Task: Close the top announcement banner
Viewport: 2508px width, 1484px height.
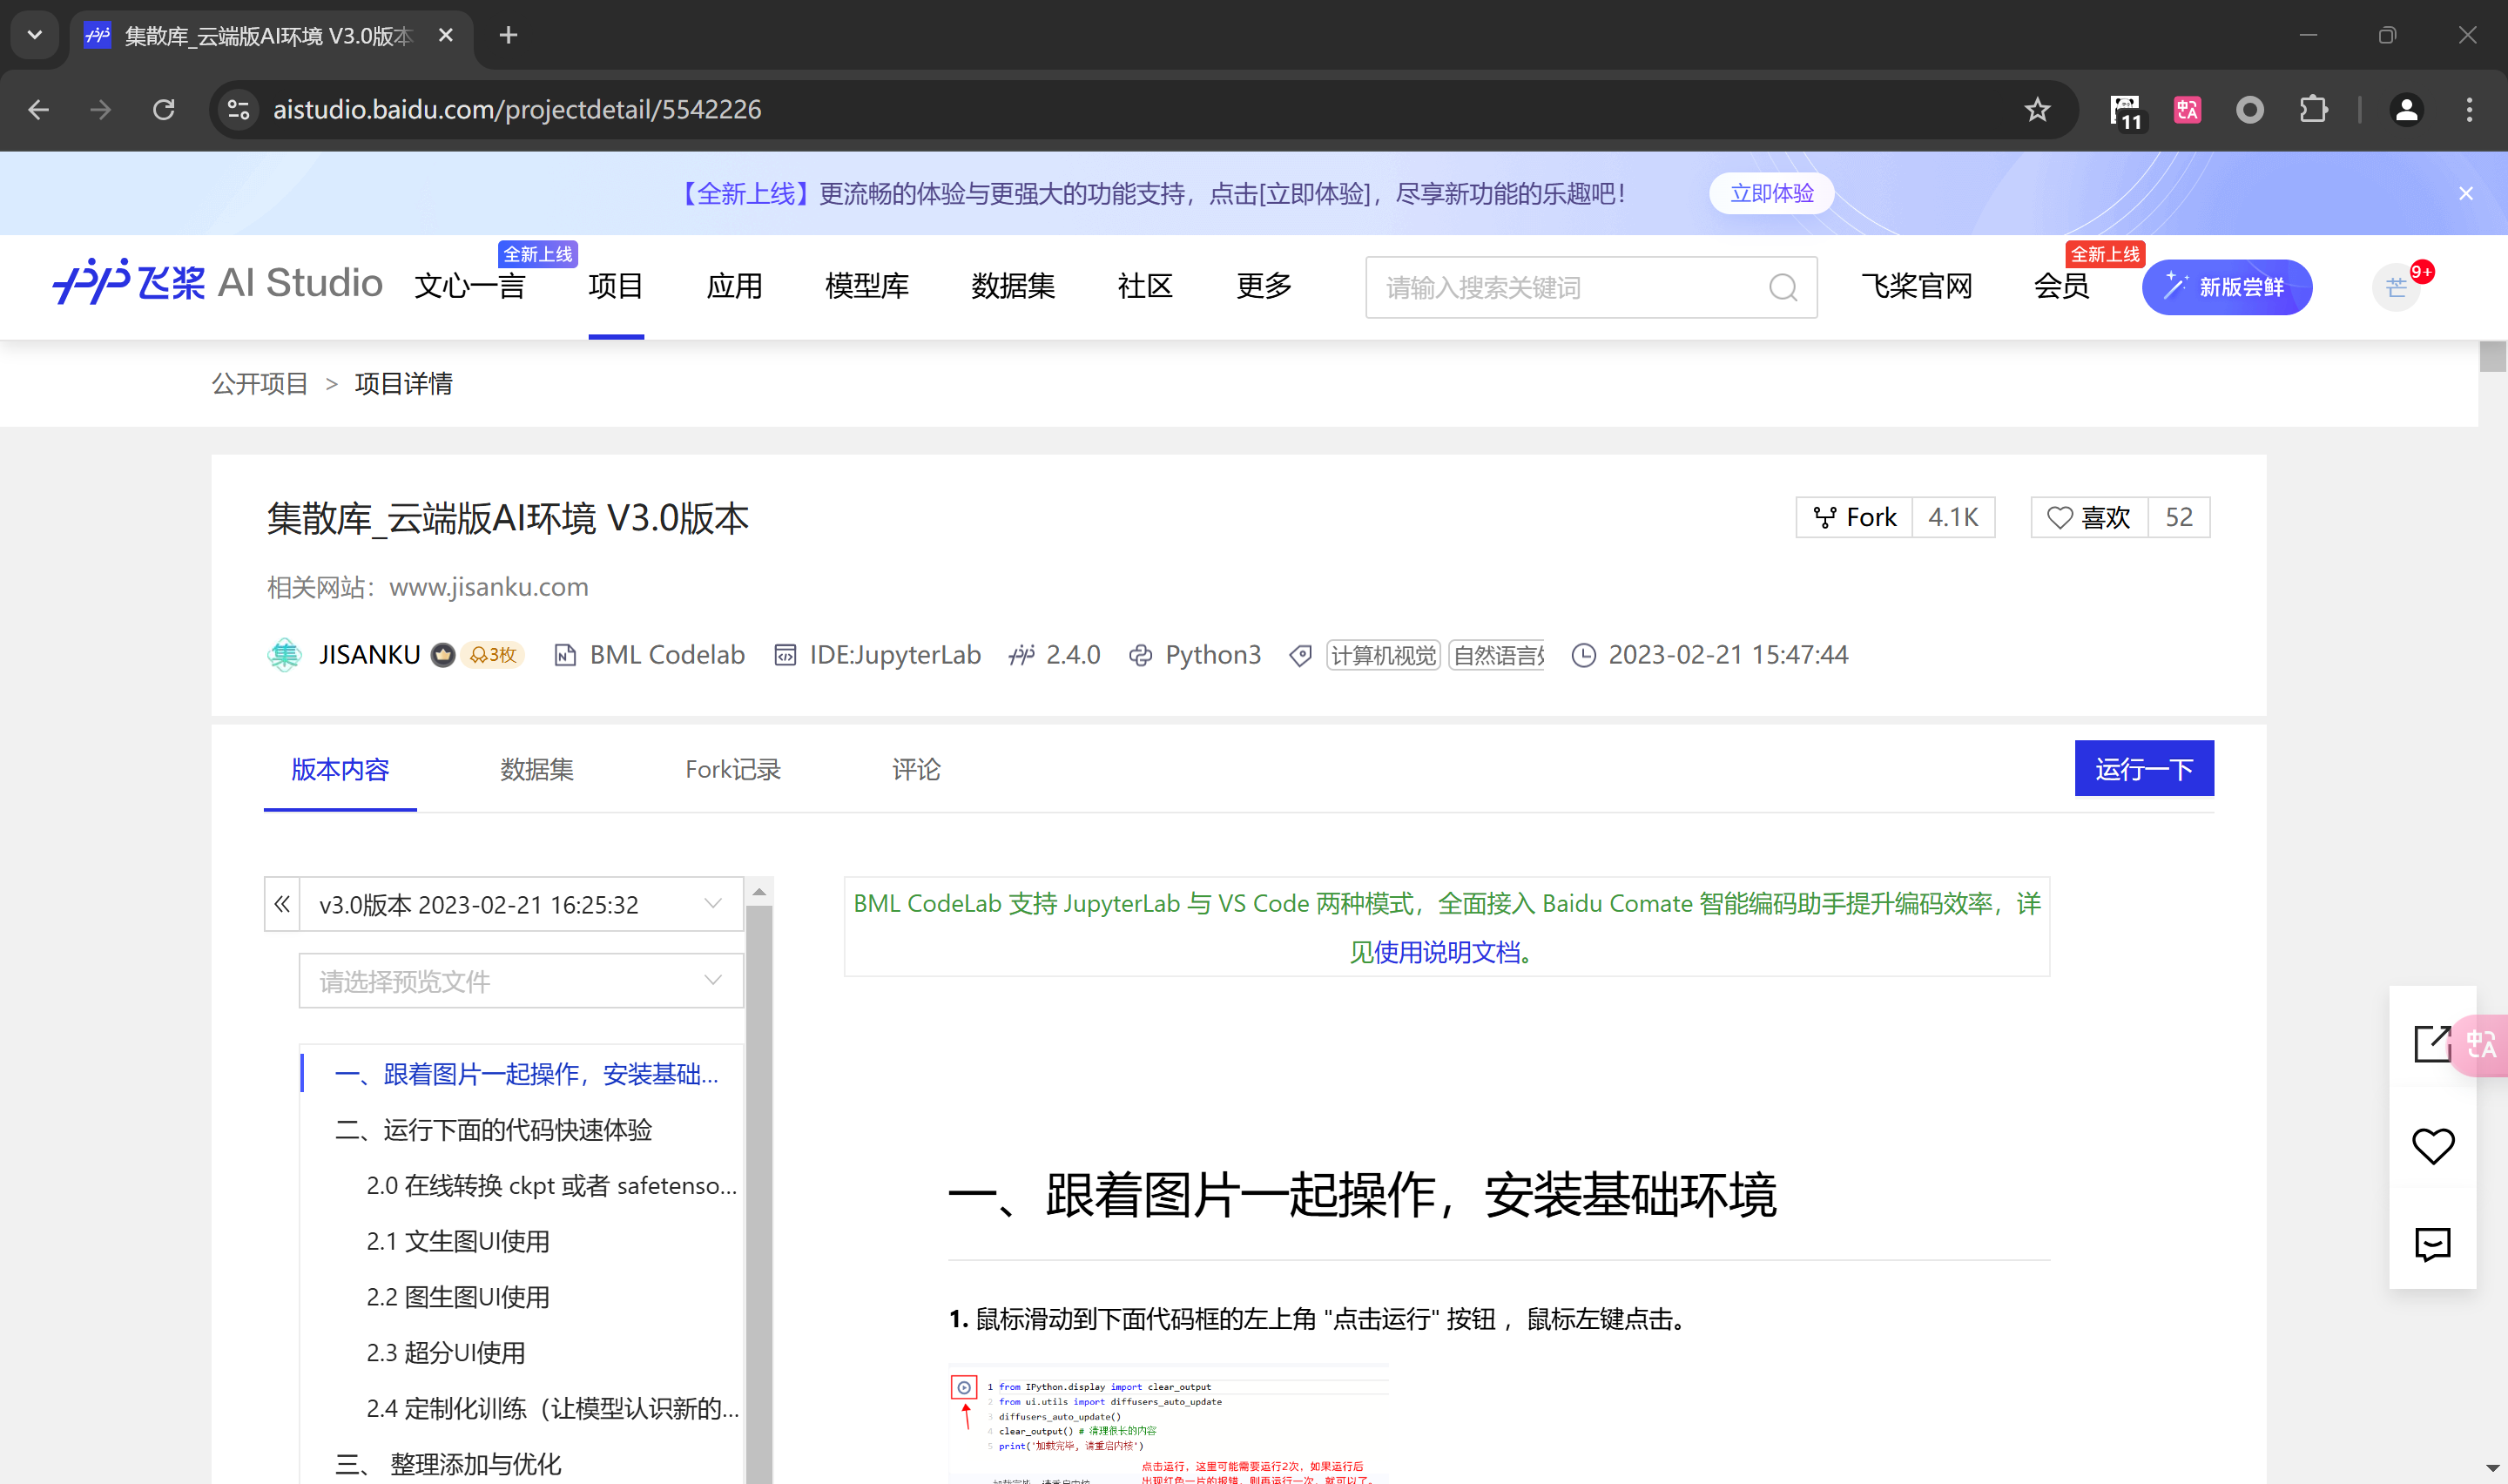Action: pyautogui.click(x=2465, y=194)
